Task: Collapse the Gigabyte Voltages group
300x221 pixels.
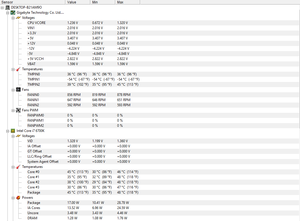Action: pyautogui.click(x=13, y=18)
